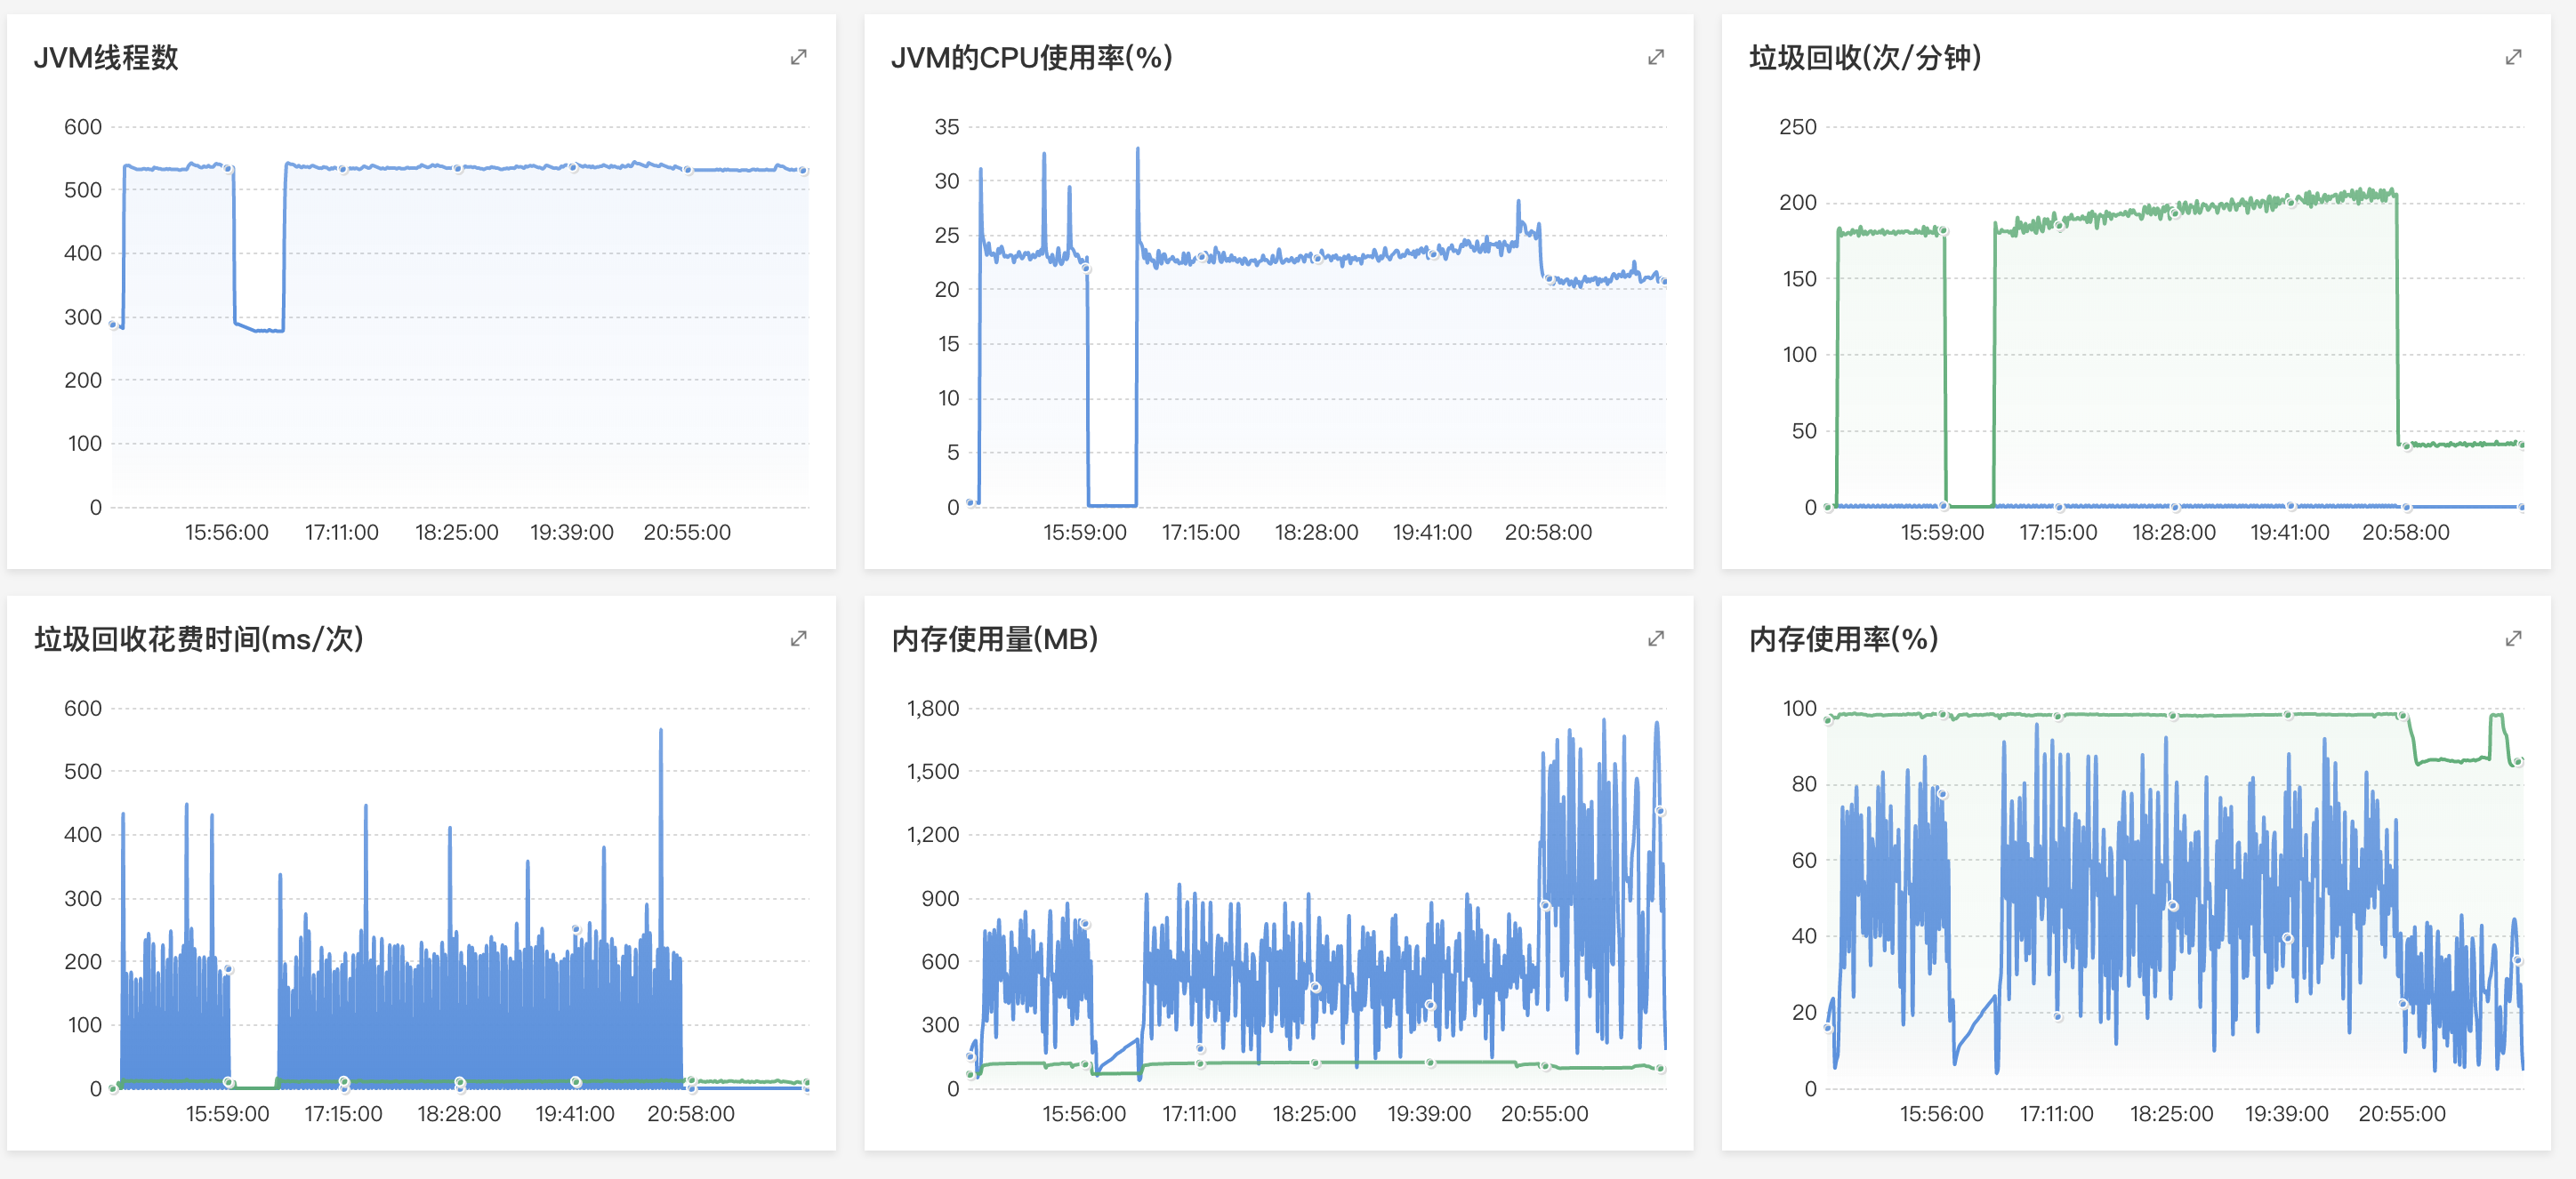Click the 垃圾回收(次/分钟) panel title
Viewport: 2576px width, 1179px height.
click(1864, 58)
